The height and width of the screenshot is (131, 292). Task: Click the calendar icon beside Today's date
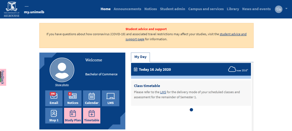[136, 70]
